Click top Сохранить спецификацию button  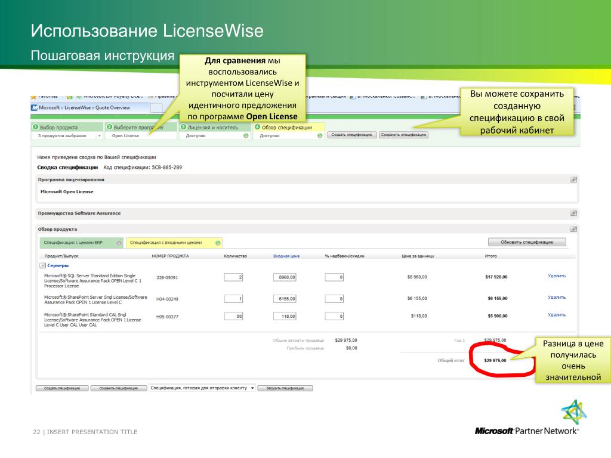point(403,135)
